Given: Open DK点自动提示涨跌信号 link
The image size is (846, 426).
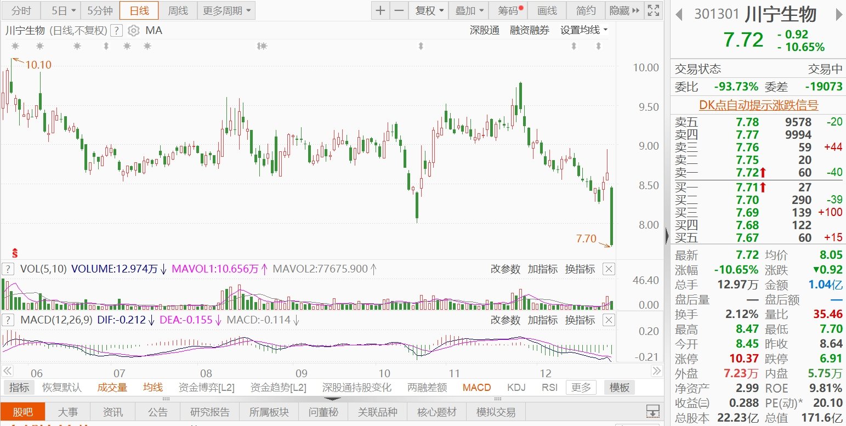Looking at the screenshot, I should [758, 105].
